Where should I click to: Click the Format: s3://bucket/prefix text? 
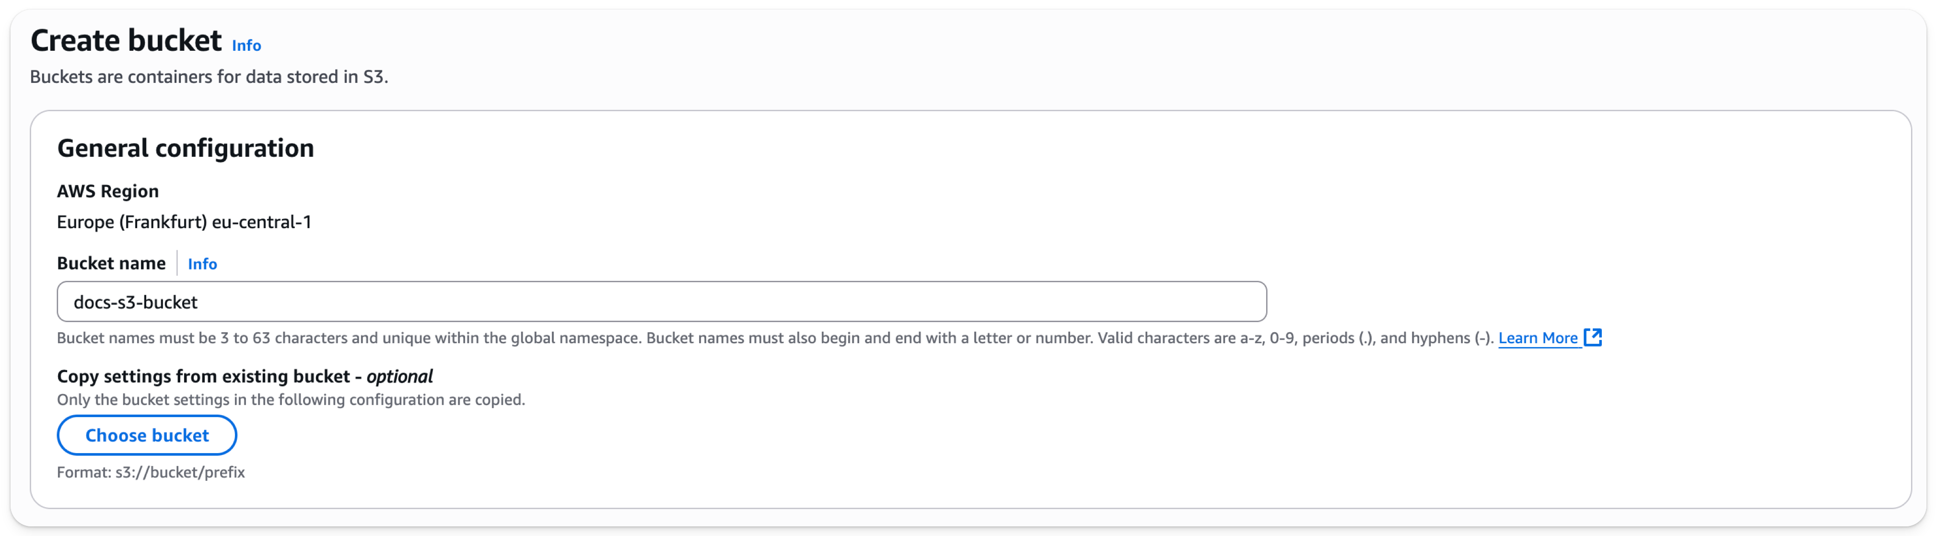tap(151, 472)
